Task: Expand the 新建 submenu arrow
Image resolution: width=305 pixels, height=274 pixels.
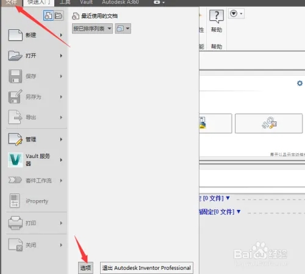Action: (61, 35)
